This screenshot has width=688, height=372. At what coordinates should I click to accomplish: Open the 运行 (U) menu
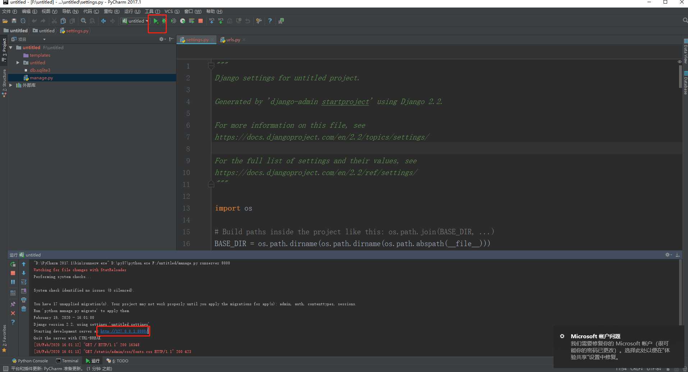click(x=132, y=11)
